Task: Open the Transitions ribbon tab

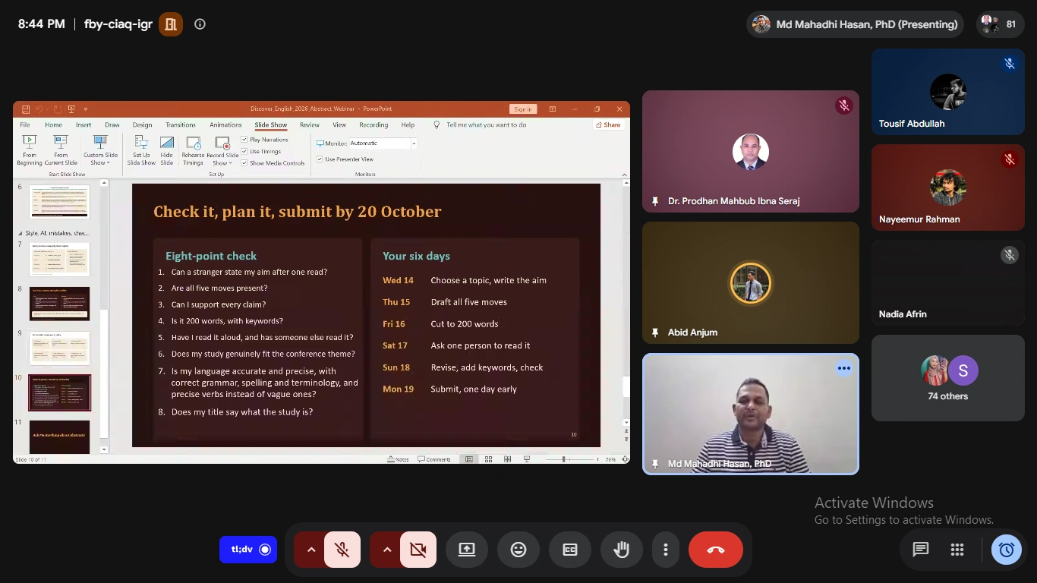Action: point(181,124)
